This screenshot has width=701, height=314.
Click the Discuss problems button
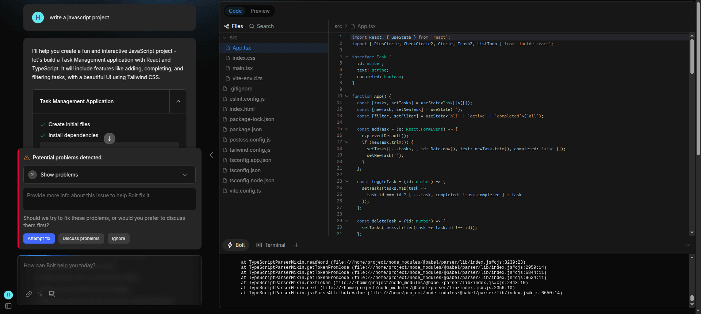(x=81, y=239)
